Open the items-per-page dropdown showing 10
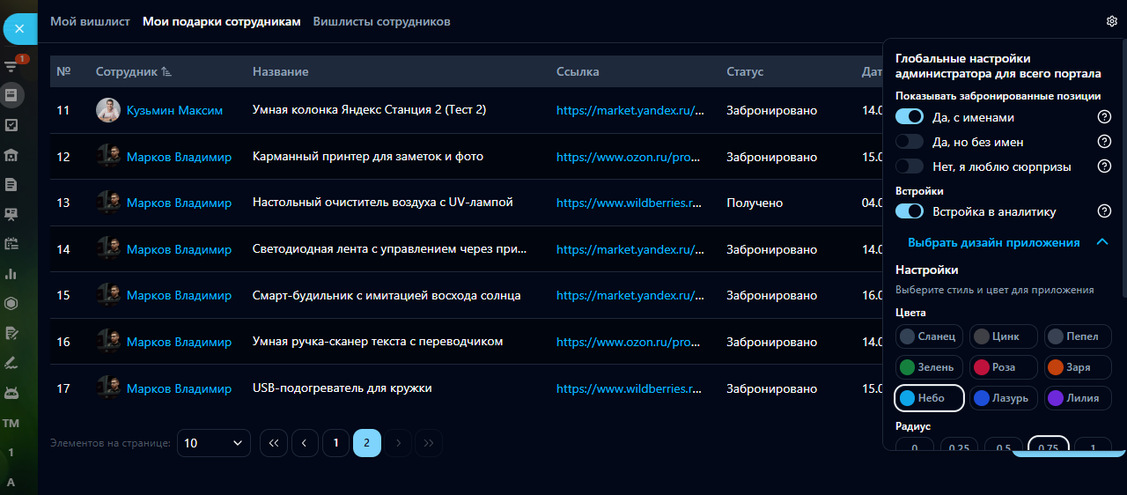Viewport: 1127px width, 495px height. (x=214, y=443)
